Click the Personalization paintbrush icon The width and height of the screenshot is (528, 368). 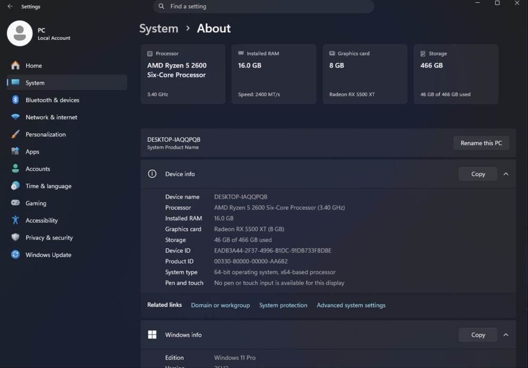pos(15,134)
